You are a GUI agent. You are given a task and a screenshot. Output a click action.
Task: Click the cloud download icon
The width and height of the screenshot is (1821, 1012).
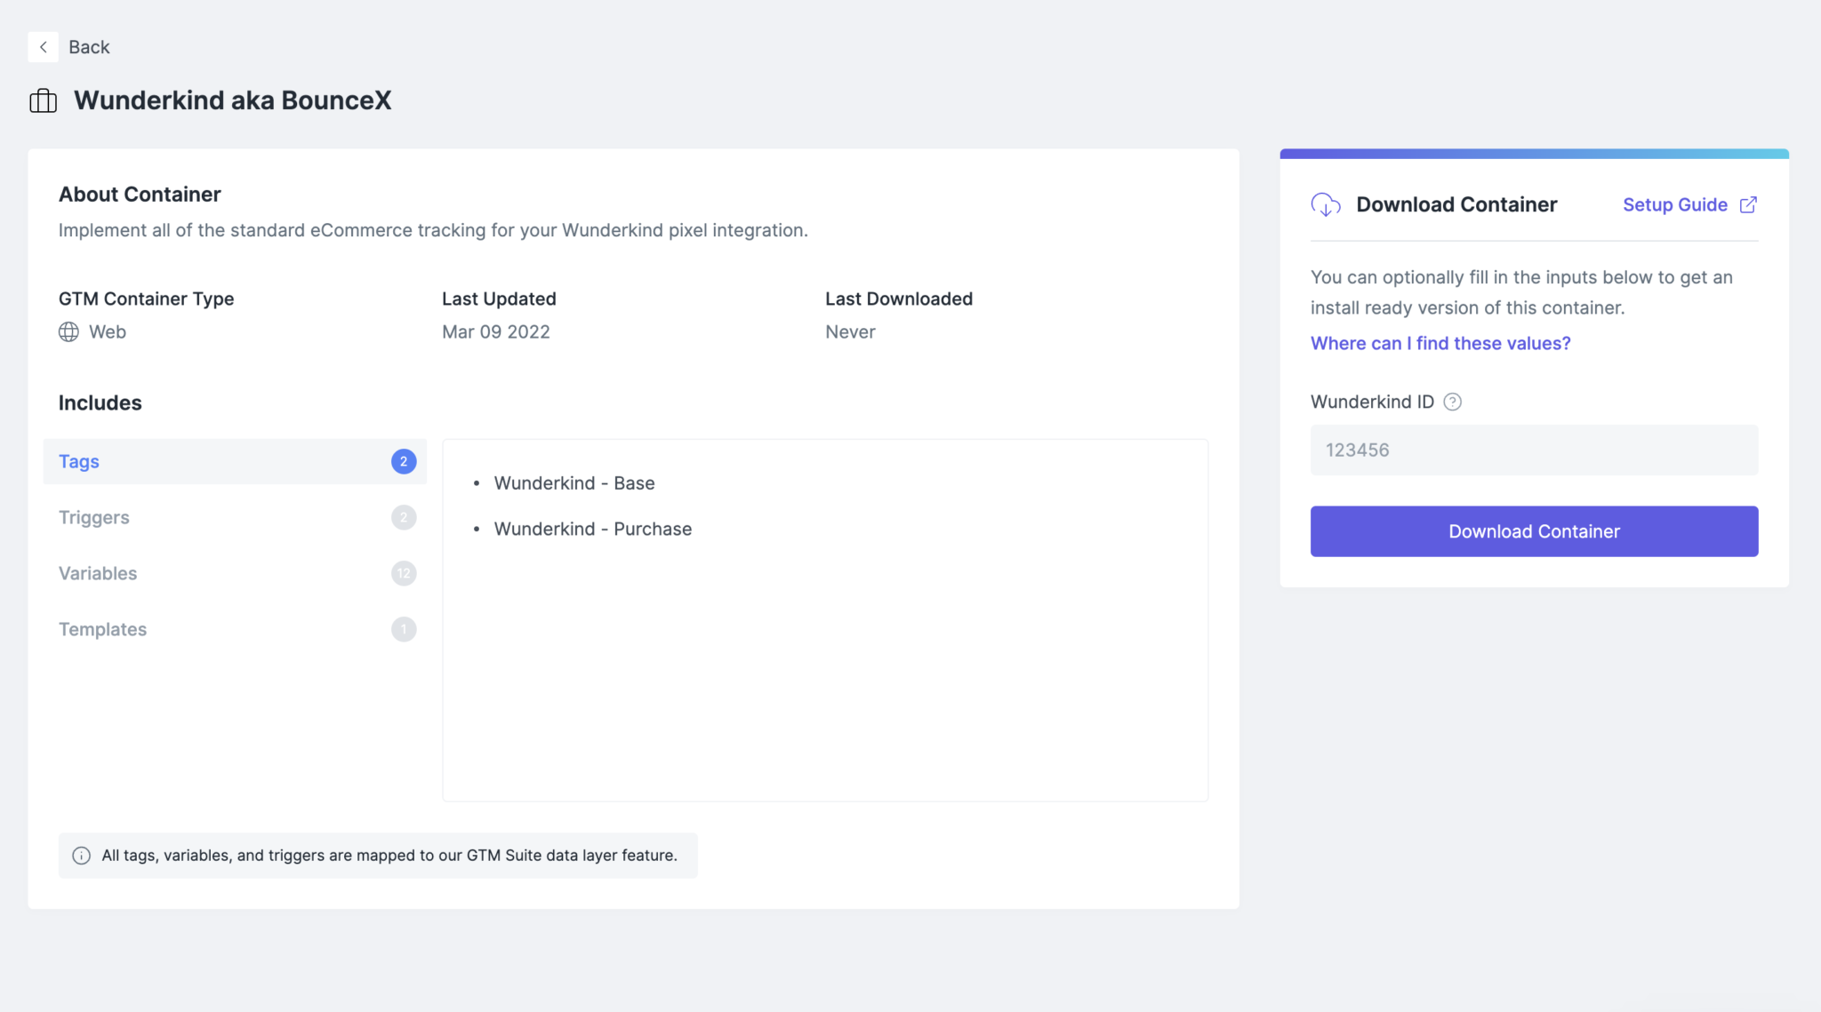click(1326, 205)
